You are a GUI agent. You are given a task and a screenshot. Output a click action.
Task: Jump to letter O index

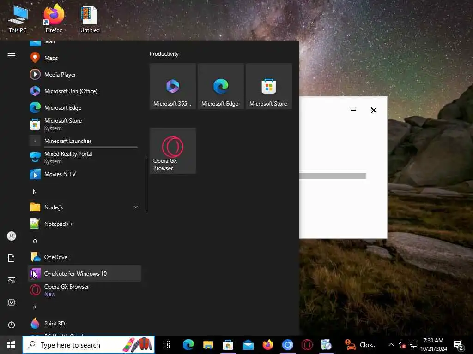click(x=35, y=241)
